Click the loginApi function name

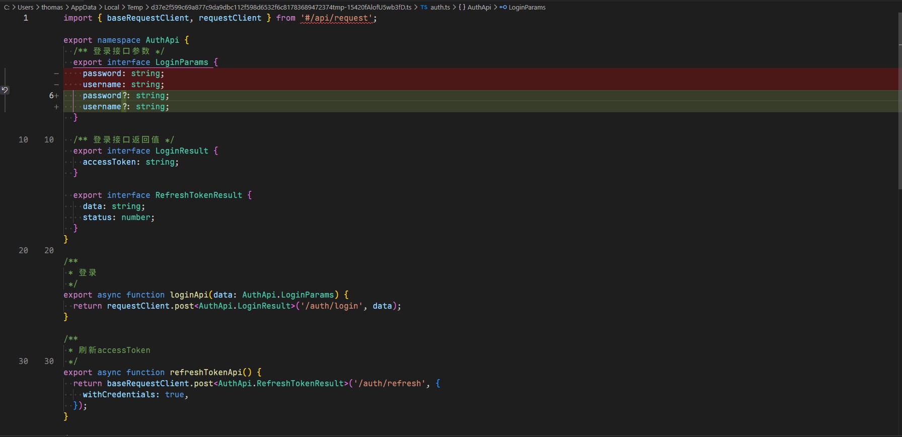pos(189,295)
